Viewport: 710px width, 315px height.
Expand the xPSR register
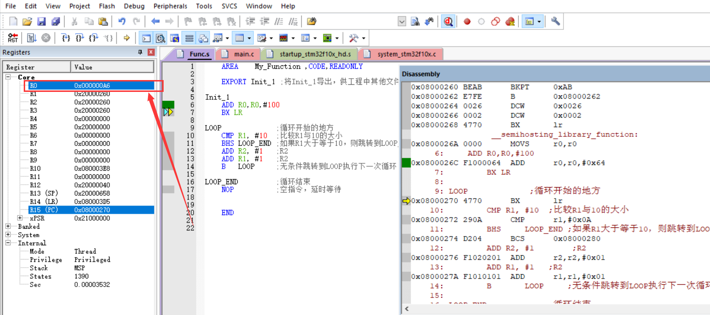[20, 218]
